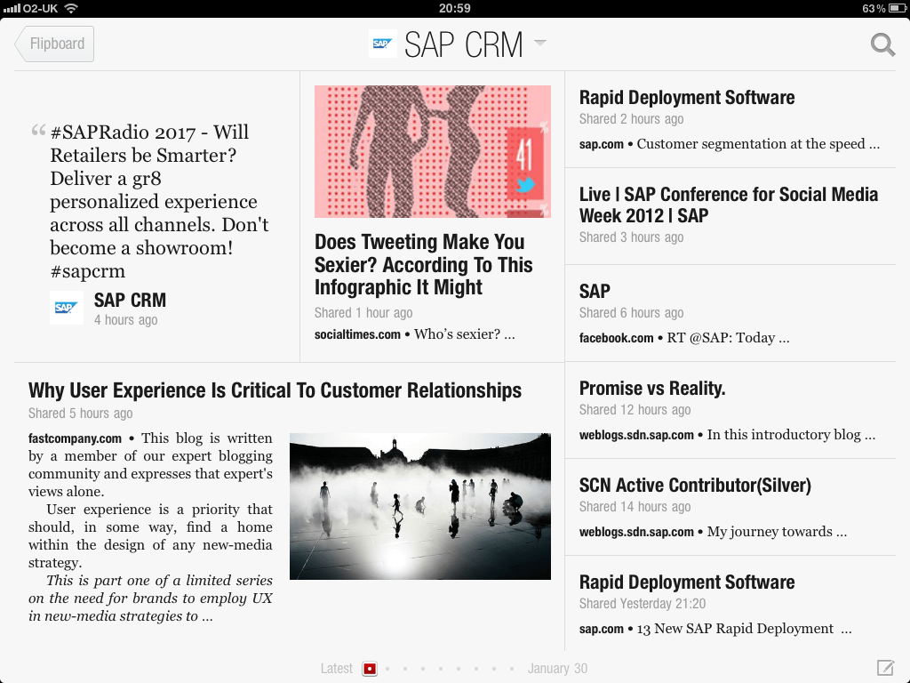This screenshot has height=683, width=910.
Task: Tap the Twitter bird badge on infographic
Action: click(x=525, y=185)
